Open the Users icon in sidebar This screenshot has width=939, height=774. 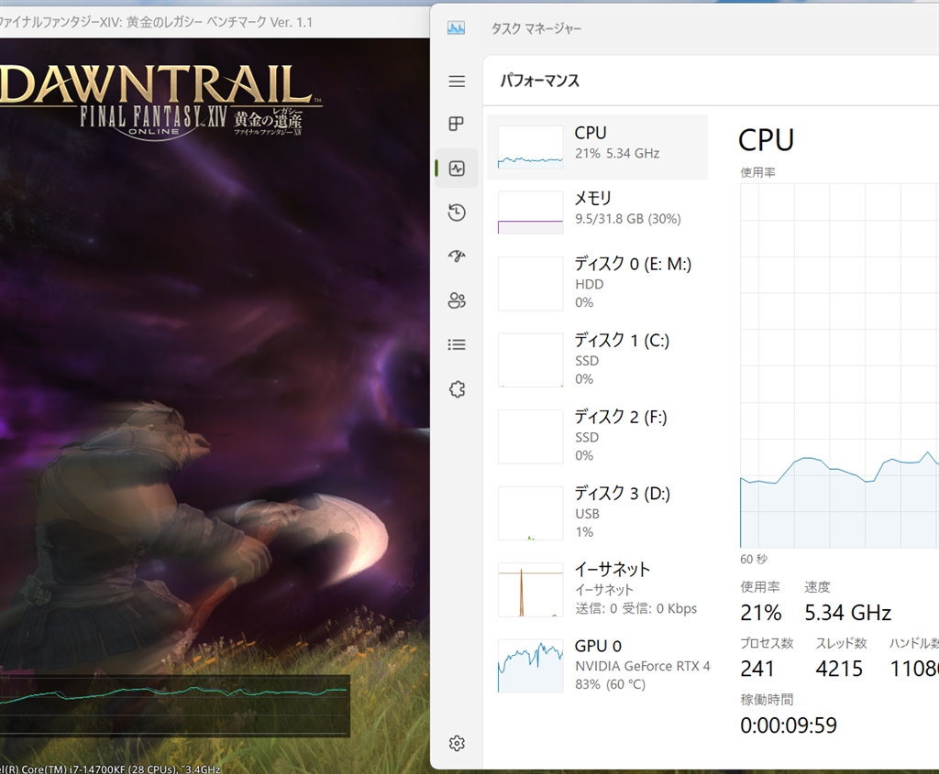(457, 300)
